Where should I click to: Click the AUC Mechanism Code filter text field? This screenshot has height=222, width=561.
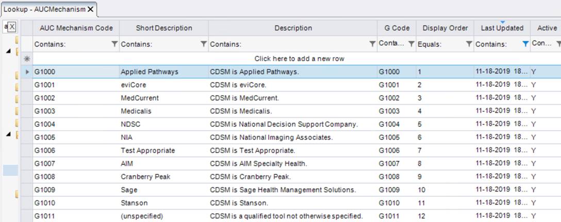point(71,44)
